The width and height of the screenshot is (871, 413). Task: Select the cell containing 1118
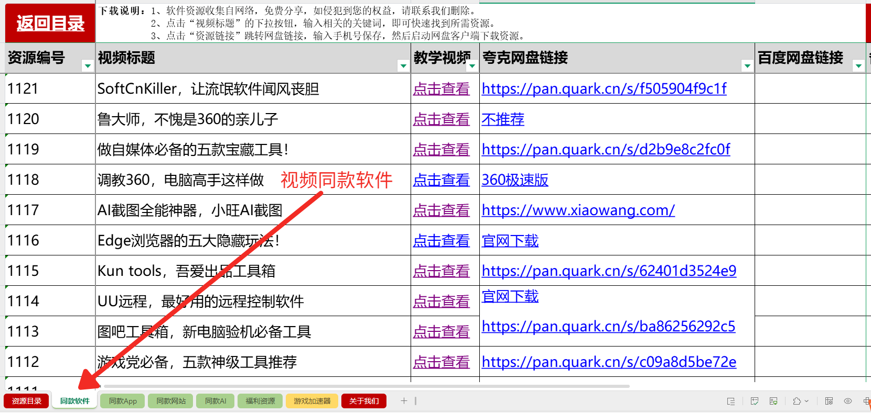[x=50, y=180]
